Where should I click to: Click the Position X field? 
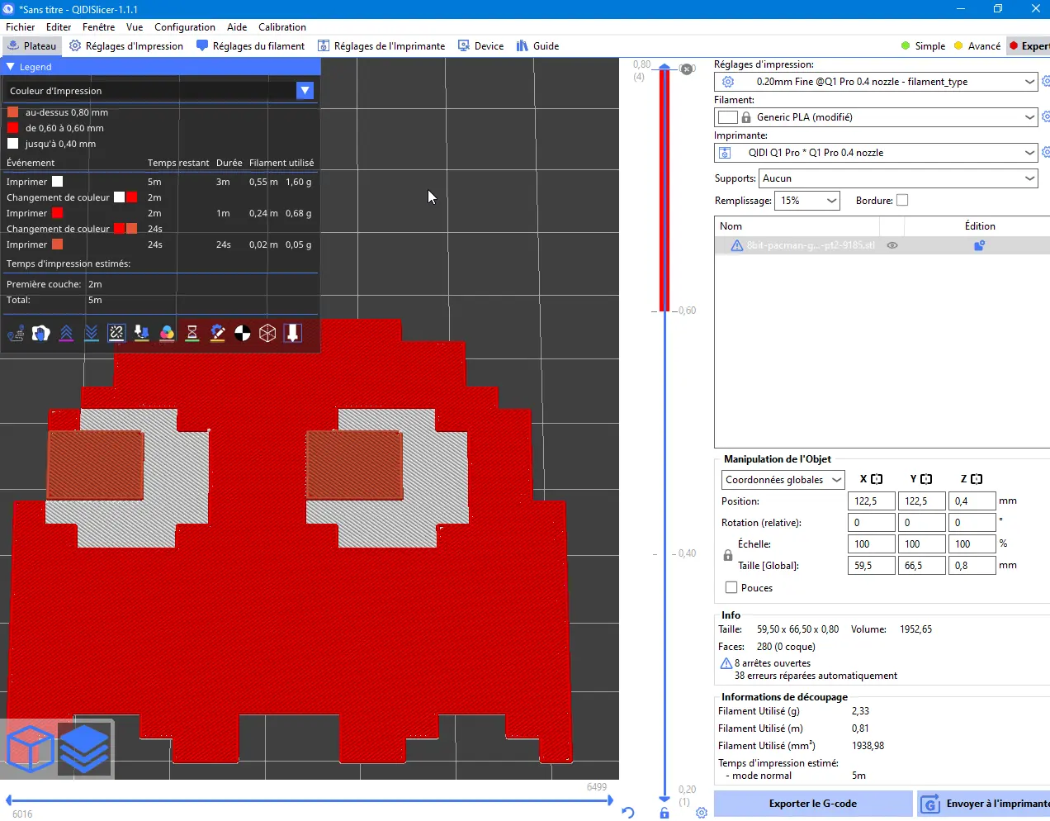872,501
